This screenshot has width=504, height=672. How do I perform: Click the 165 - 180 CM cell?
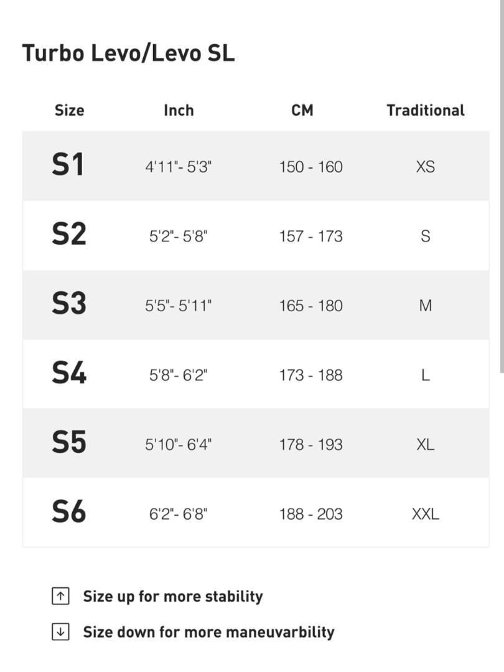pyautogui.click(x=310, y=306)
